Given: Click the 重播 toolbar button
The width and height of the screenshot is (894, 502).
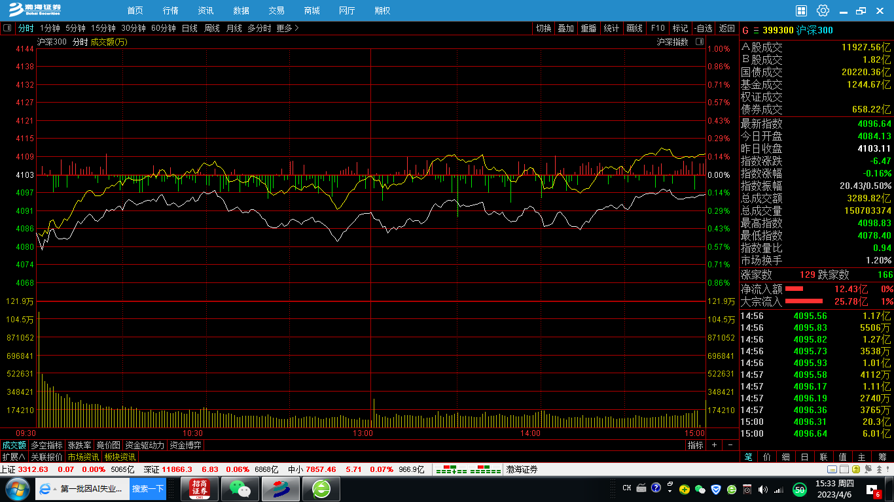Looking at the screenshot, I should point(589,28).
